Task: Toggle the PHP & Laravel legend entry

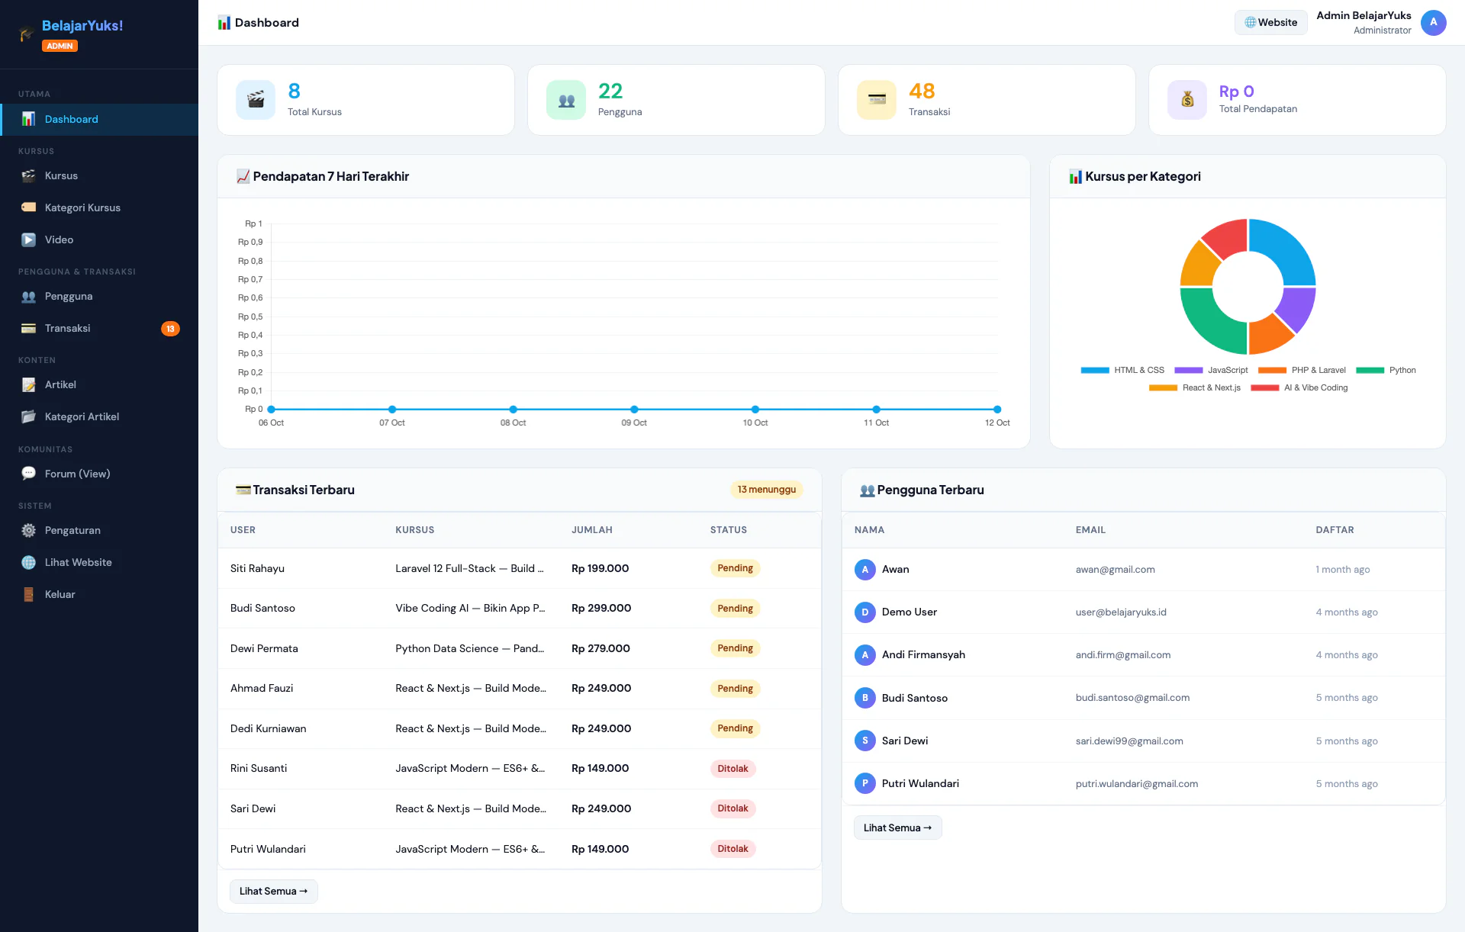Action: (1302, 370)
